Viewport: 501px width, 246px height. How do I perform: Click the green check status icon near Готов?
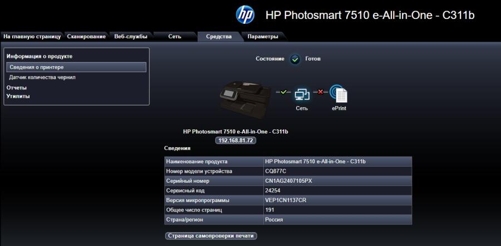coord(295,59)
